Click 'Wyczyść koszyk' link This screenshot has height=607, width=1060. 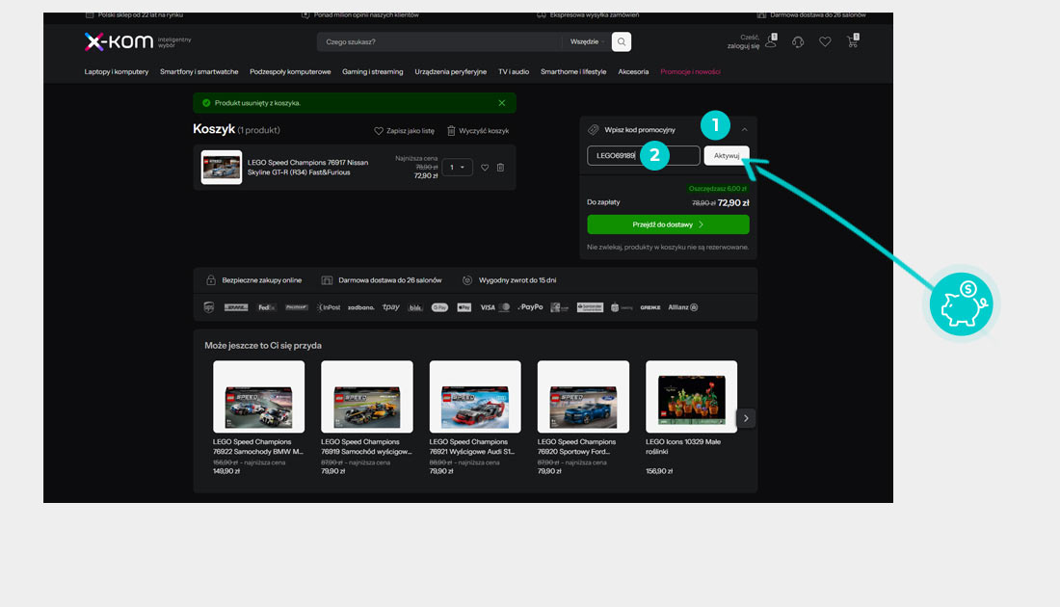[x=478, y=130]
